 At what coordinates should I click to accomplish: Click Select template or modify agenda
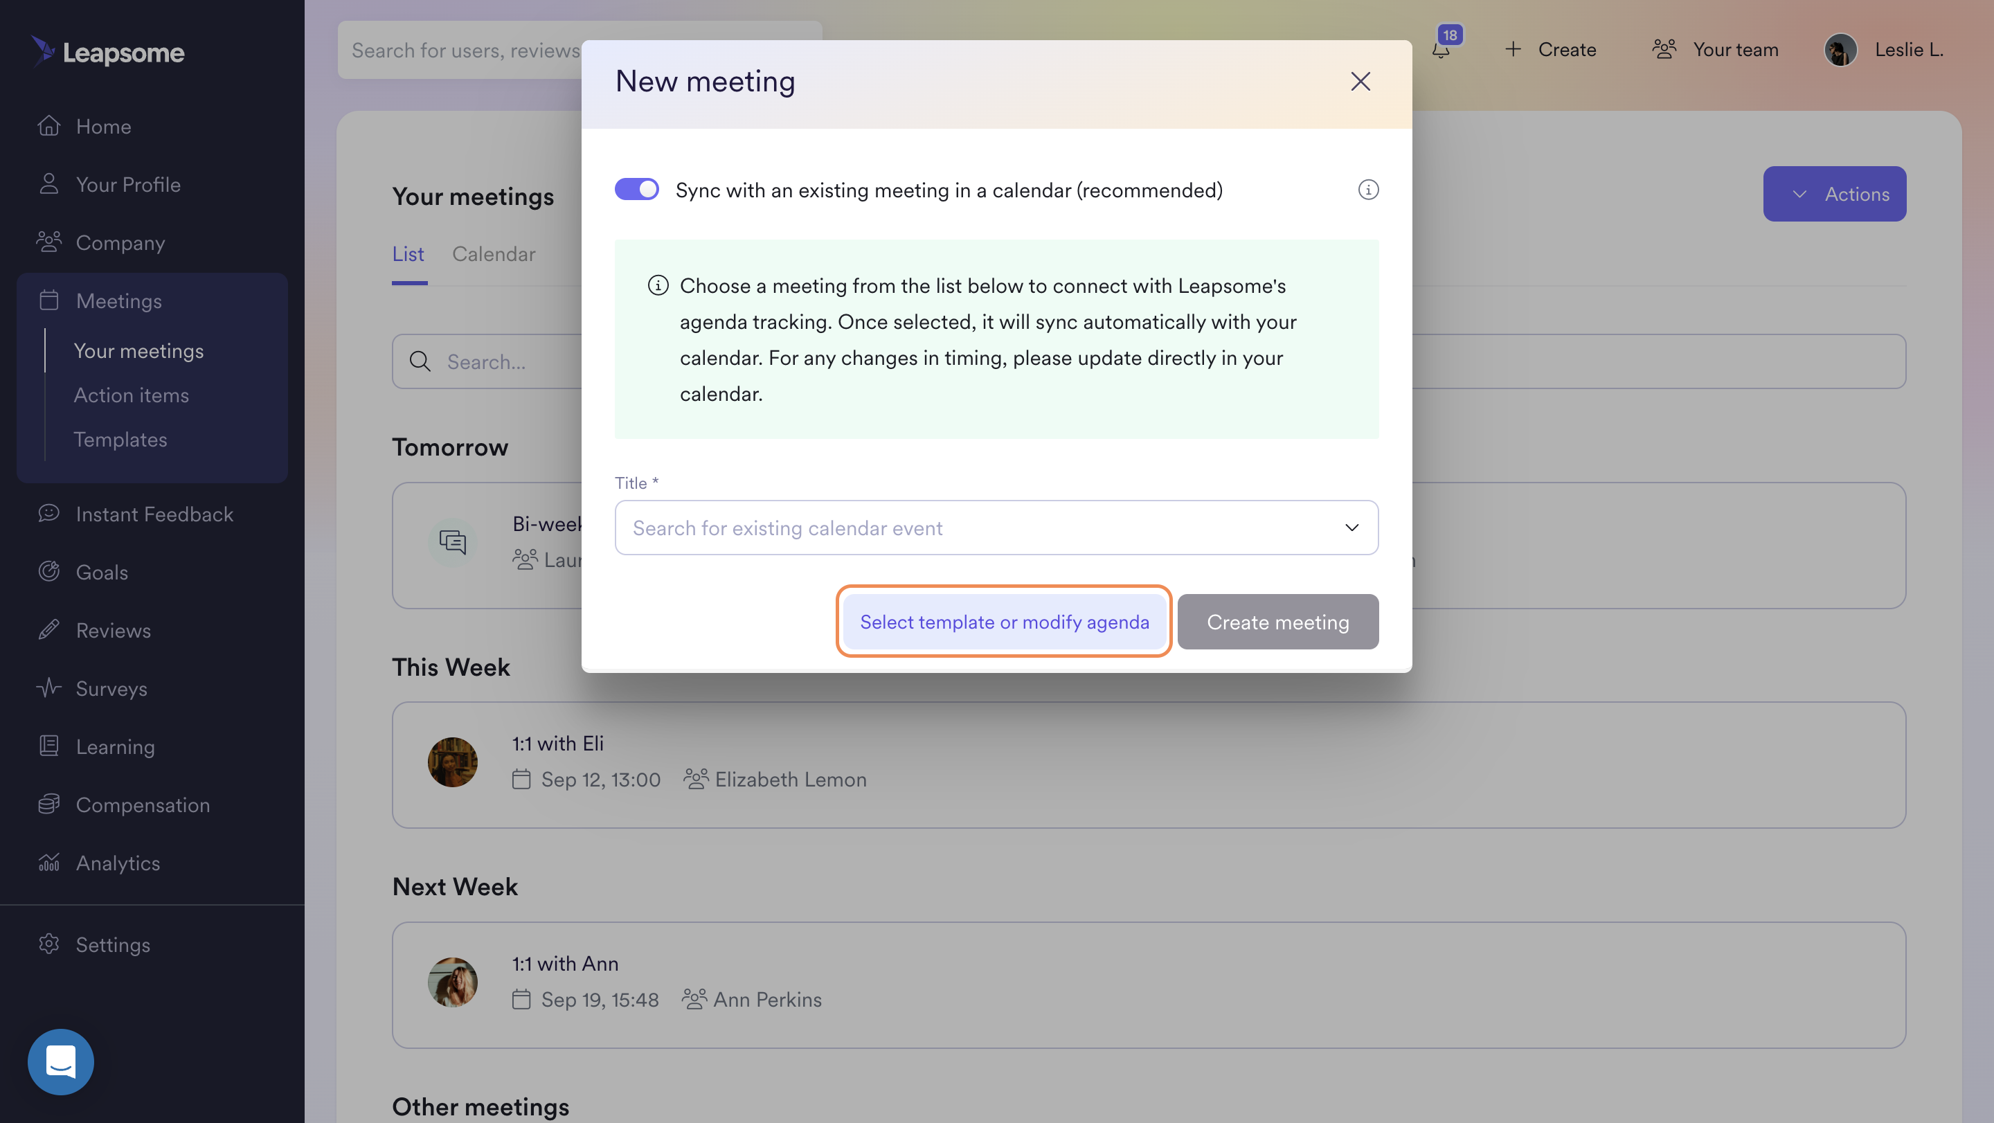1004,622
